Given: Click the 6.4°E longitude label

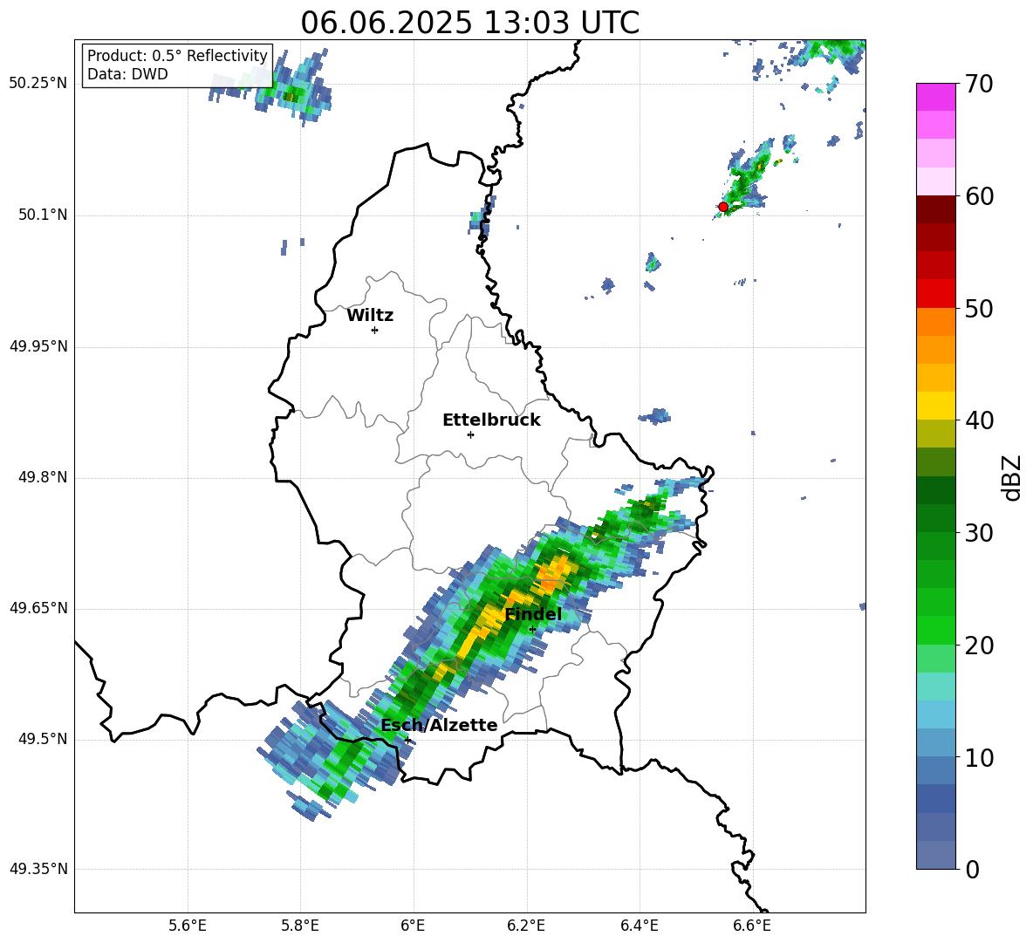Looking at the screenshot, I should 639,926.
